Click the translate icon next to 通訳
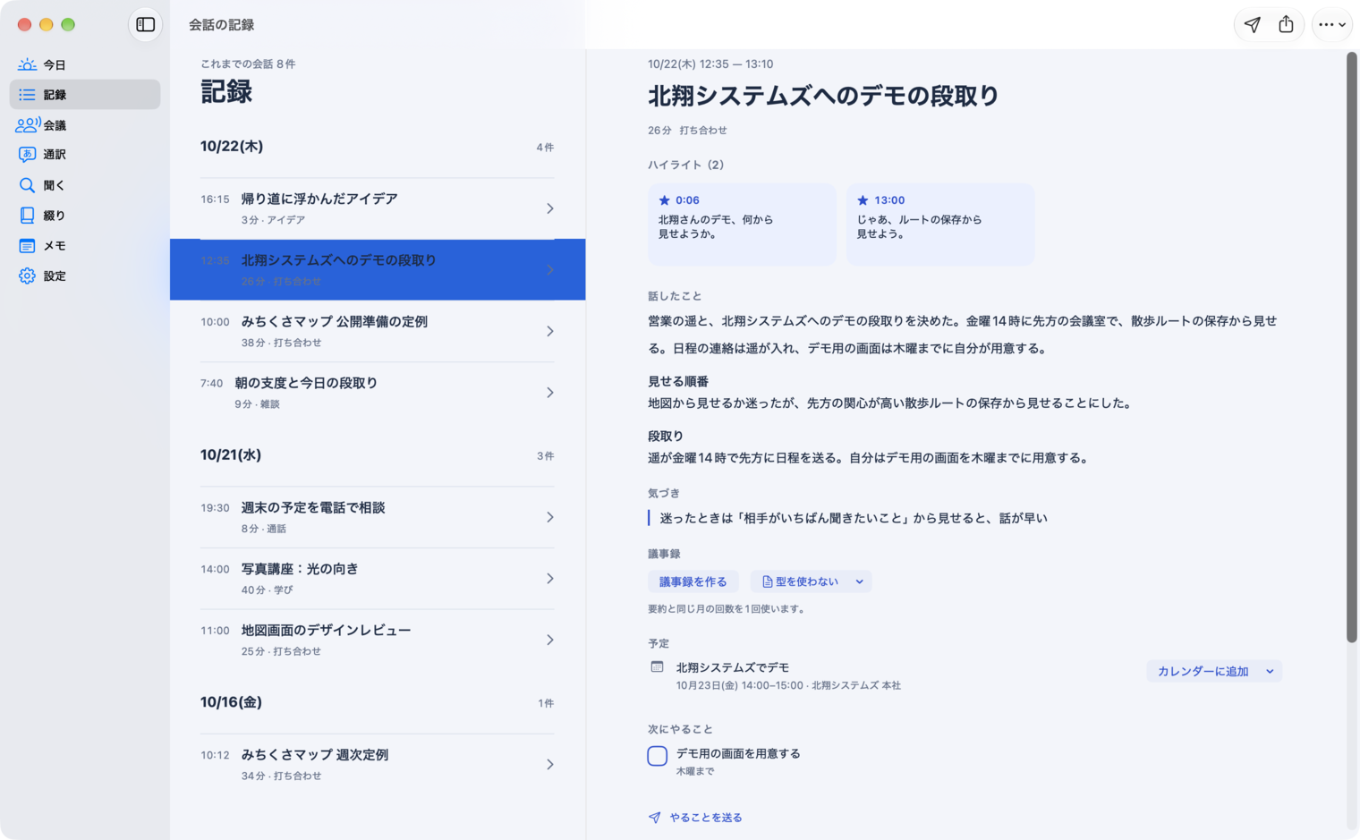The image size is (1360, 840). (x=27, y=155)
